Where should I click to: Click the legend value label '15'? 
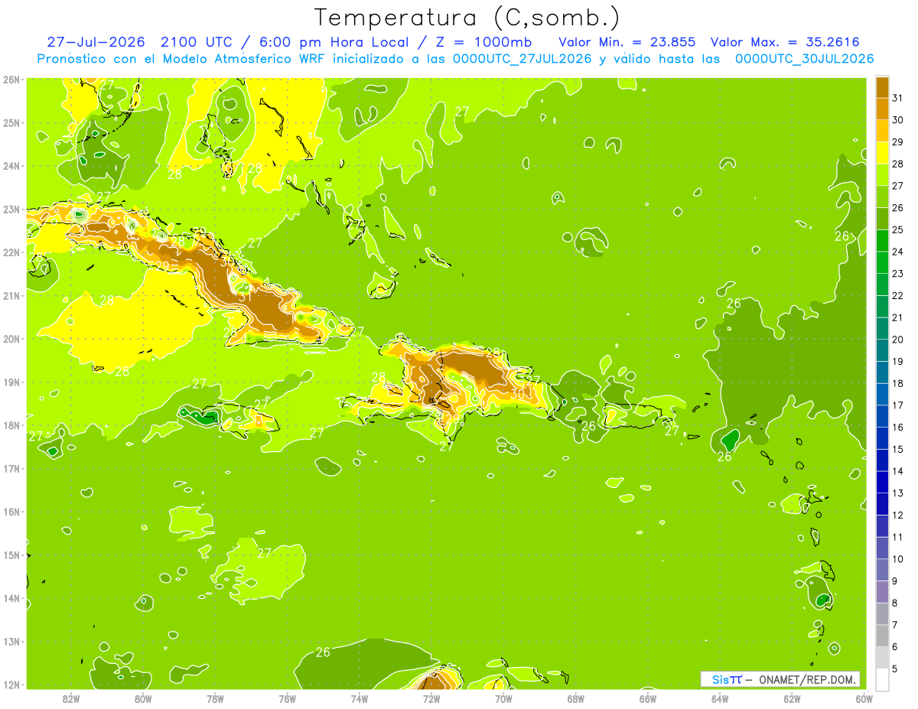pyautogui.click(x=898, y=449)
